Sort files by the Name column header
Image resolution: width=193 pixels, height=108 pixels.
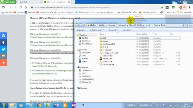[102, 34]
